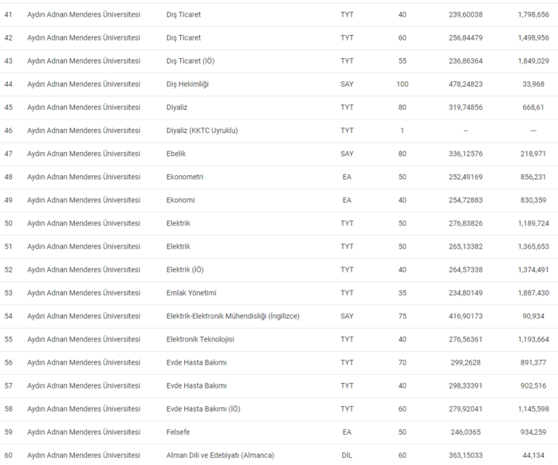Click the university name in row 44
This screenshot has height=465, width=558.
point(83,84)
